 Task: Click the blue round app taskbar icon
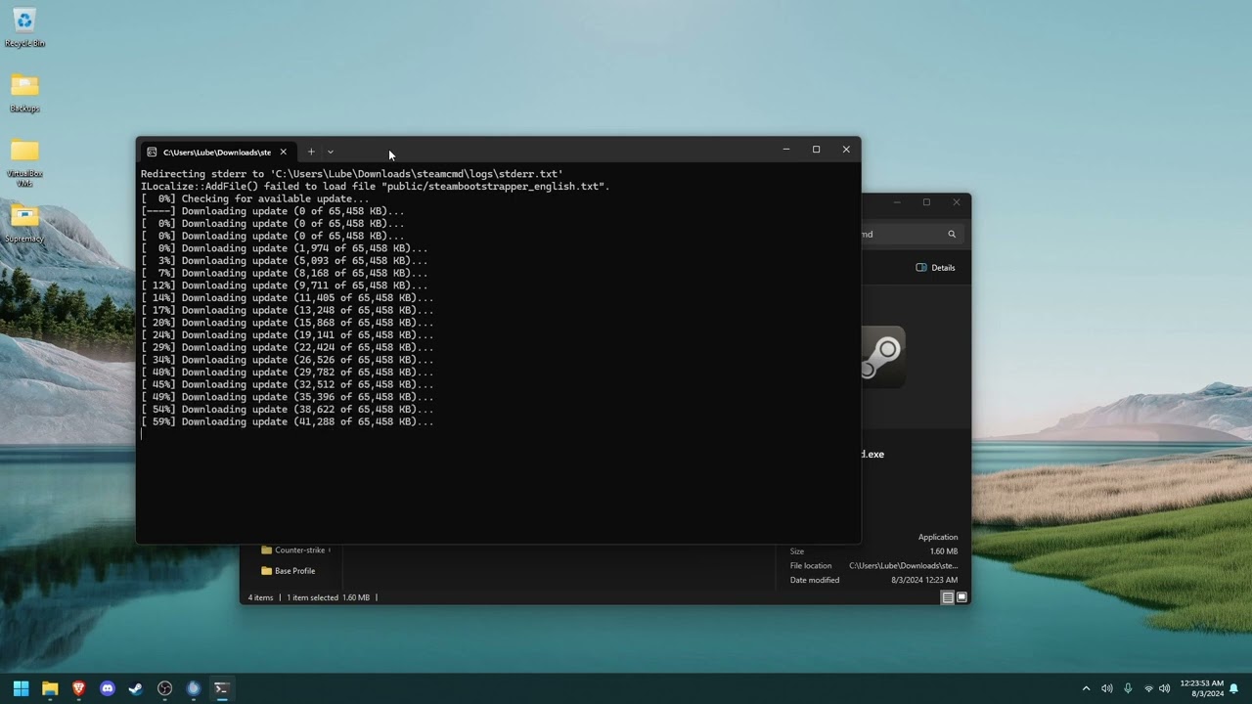click(194, 688)
